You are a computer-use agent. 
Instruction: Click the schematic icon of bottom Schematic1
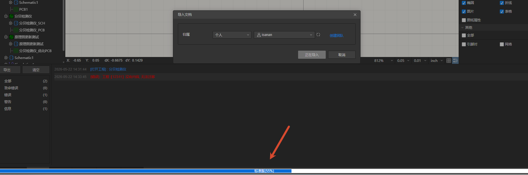tap(12, 58)
